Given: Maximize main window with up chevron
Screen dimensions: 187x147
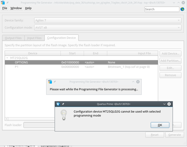Looking at the screenshot, I should 179,3.
